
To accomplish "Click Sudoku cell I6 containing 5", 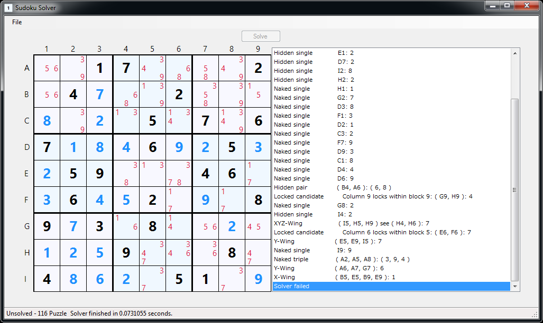I will click(179, 279).
